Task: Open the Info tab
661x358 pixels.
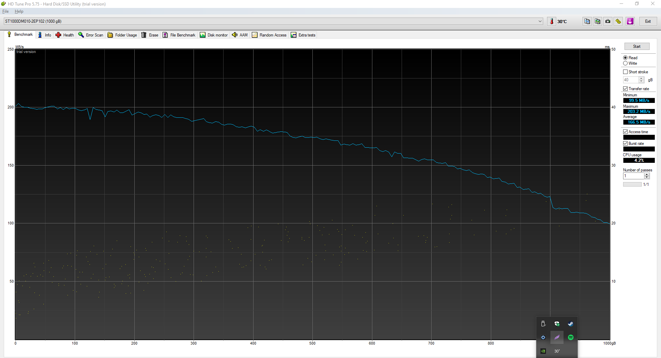Action: click(44, 35)
